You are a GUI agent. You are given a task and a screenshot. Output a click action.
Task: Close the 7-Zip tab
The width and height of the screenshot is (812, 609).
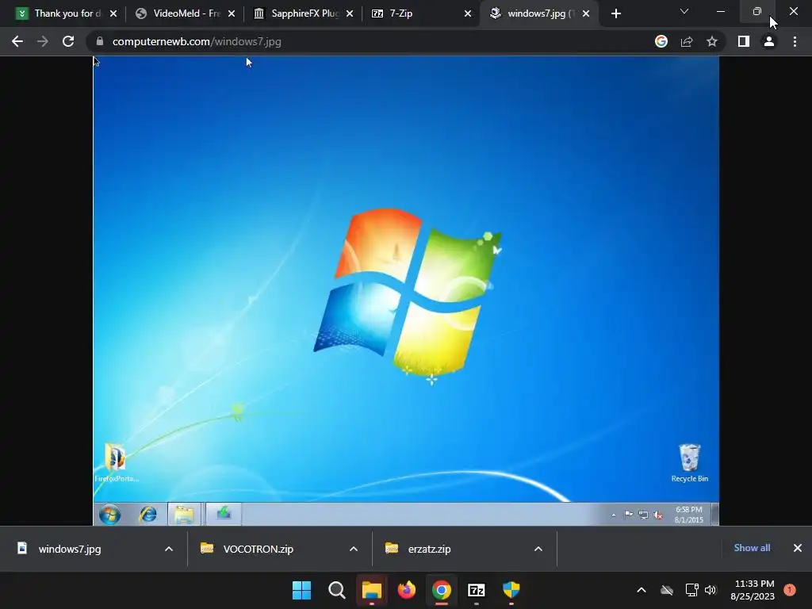pos(468,13)
